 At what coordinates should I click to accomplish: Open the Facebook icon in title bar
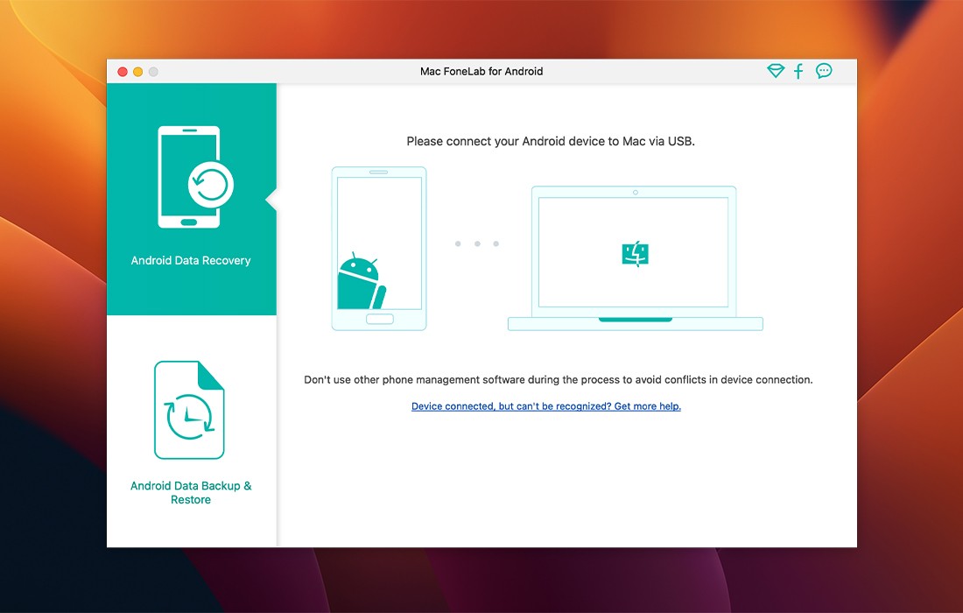pyautogui.click(x=798, y=71)
